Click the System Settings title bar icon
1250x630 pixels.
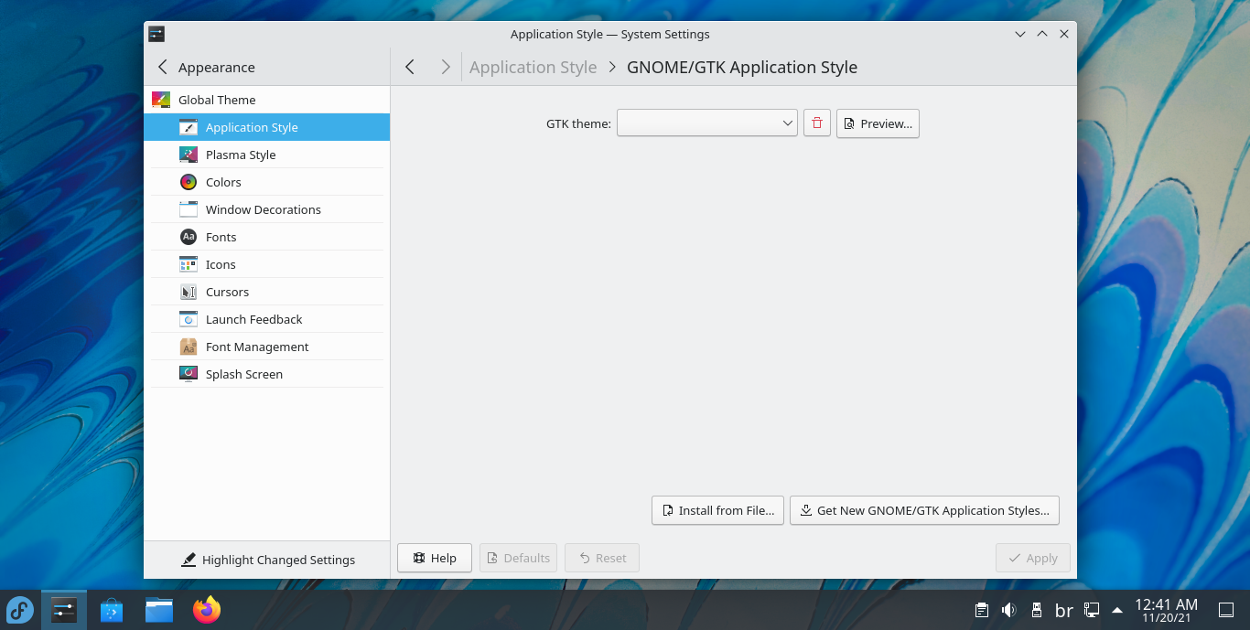(x=156, y=34)
